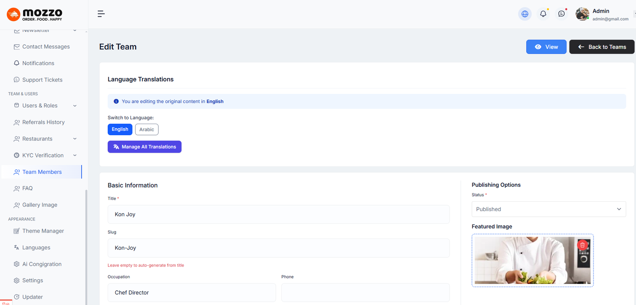Open Team Members in the sidebar

click(x=42, y=172)
